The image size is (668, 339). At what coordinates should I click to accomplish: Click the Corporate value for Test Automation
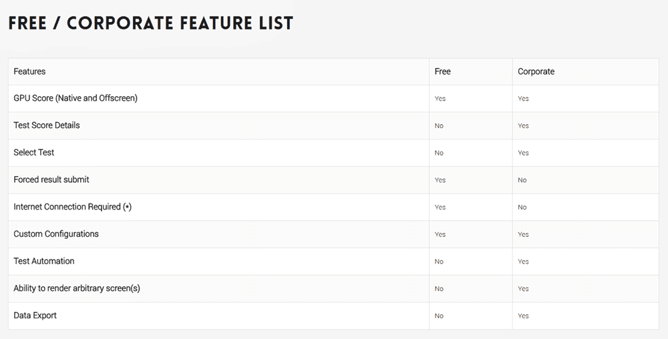(x=523, y=262)
